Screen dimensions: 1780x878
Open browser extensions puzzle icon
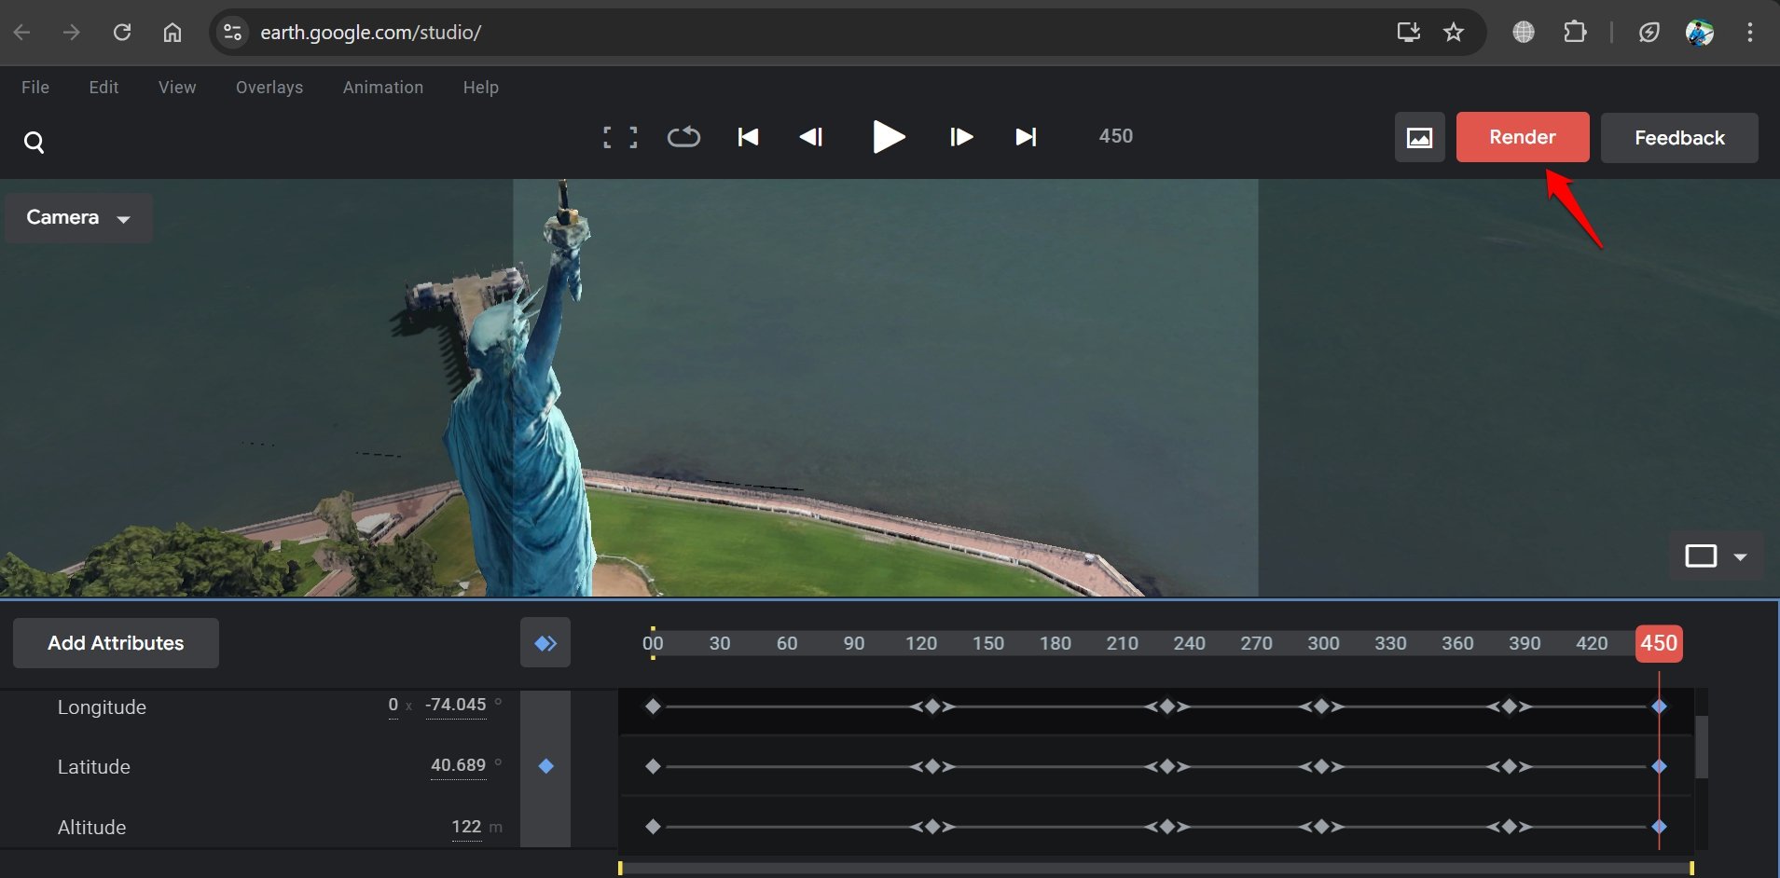point(1575,33)
